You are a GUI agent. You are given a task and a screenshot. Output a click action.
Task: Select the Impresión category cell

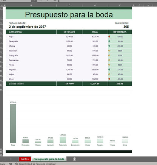pyautogui.click(x=31, y=51)
